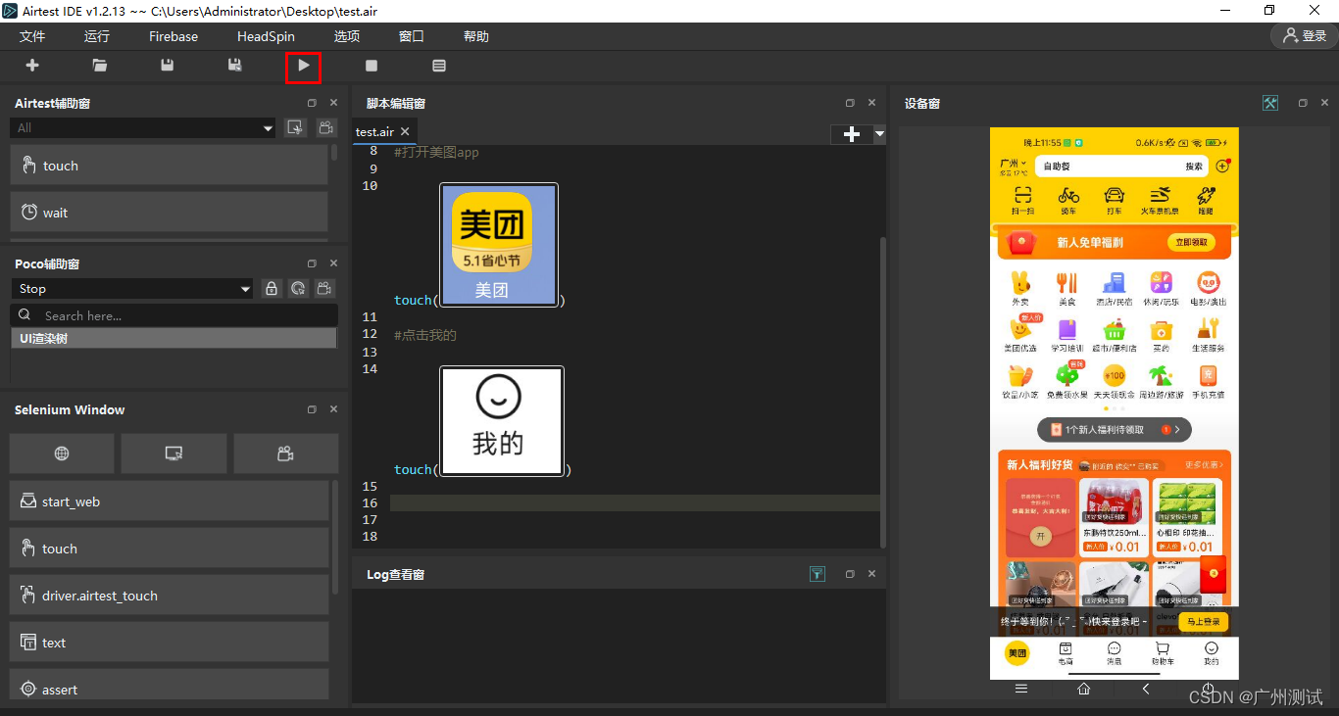Image resolution: width=1339 pixels, height=716 pixels.
Task: Open the 窗口 menu
Action: 412,36
